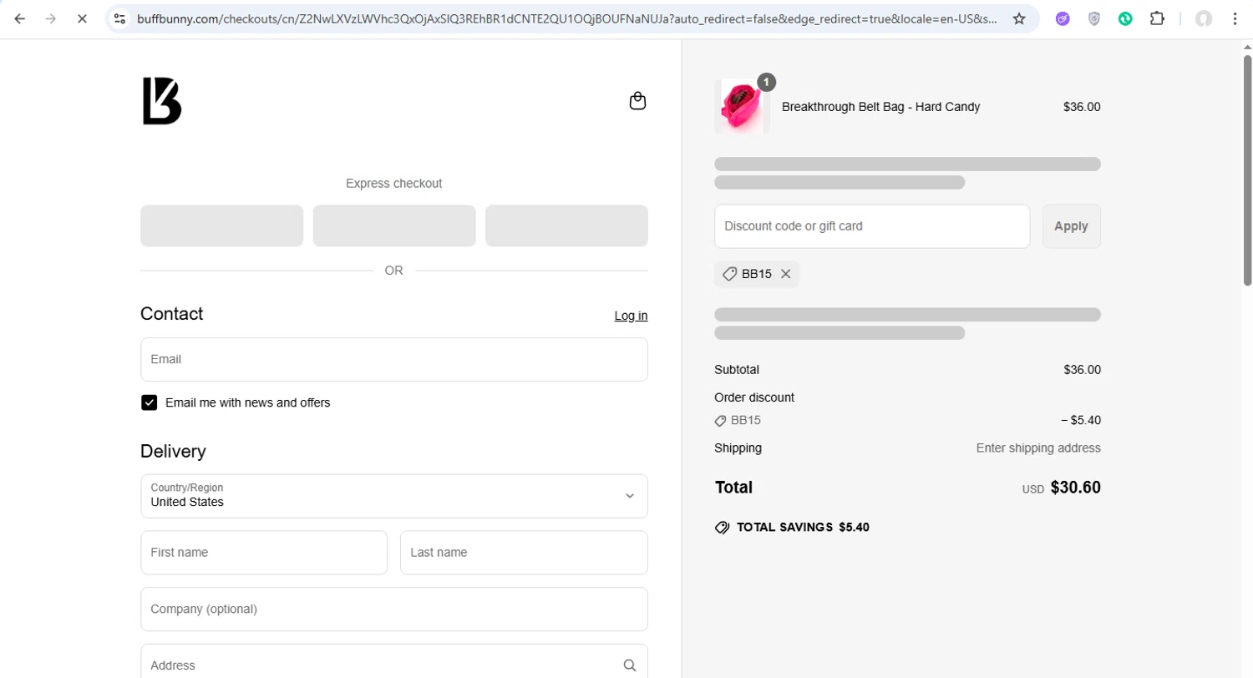Focus the Discount code or gift card field
Viewport: 1253px width, 678px height.
[x=872, y=226]
